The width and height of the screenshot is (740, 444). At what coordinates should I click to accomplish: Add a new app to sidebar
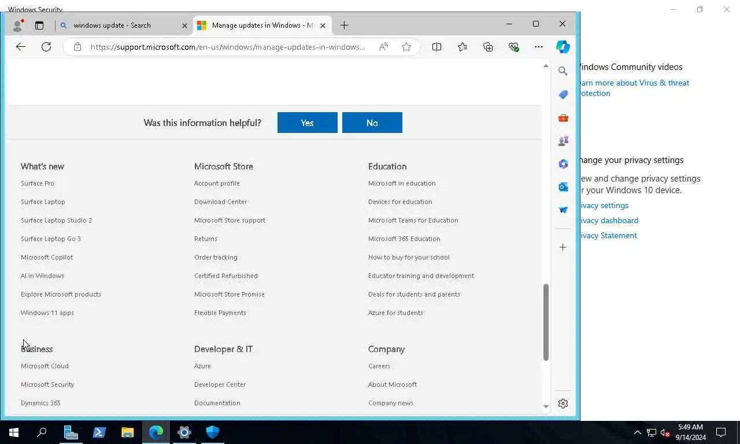563,247
